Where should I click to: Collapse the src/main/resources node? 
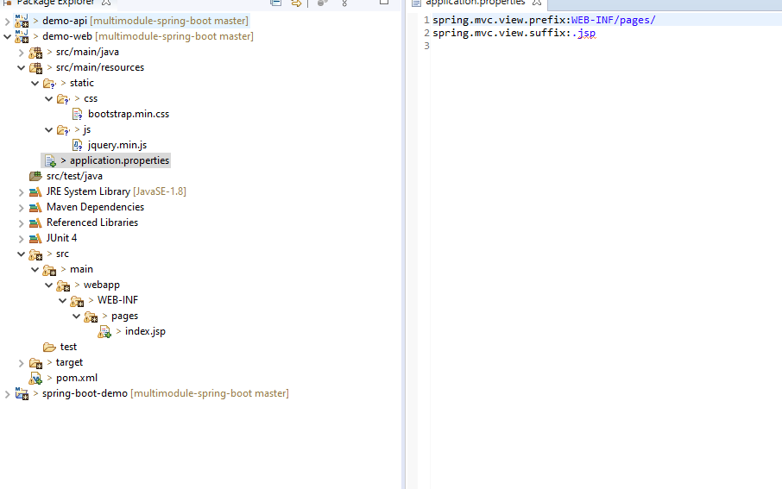tap(21, 67)
